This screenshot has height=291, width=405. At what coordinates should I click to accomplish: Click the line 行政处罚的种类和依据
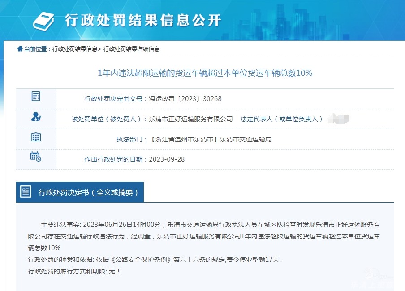[156, 260]
